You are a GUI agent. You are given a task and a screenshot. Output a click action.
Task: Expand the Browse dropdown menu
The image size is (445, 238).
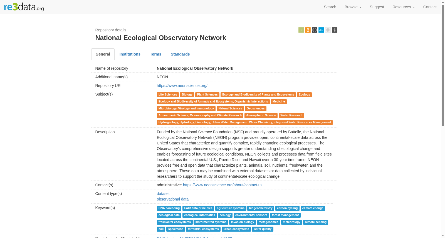[x=353, y=7]
